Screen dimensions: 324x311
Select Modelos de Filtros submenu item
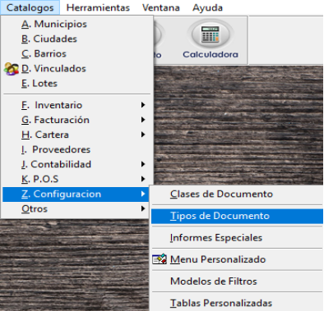tap(237, 281)
